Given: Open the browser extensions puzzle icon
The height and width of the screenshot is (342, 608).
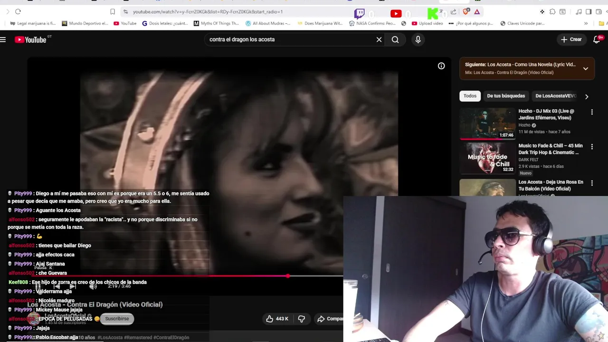Looking at the screenshot, I should tap(552, 11).
